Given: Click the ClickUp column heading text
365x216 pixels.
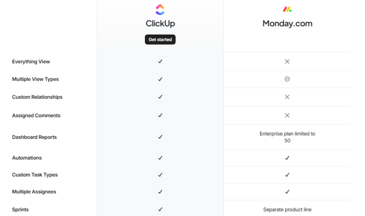Looking at the screenshot, I should coord(160,24).
